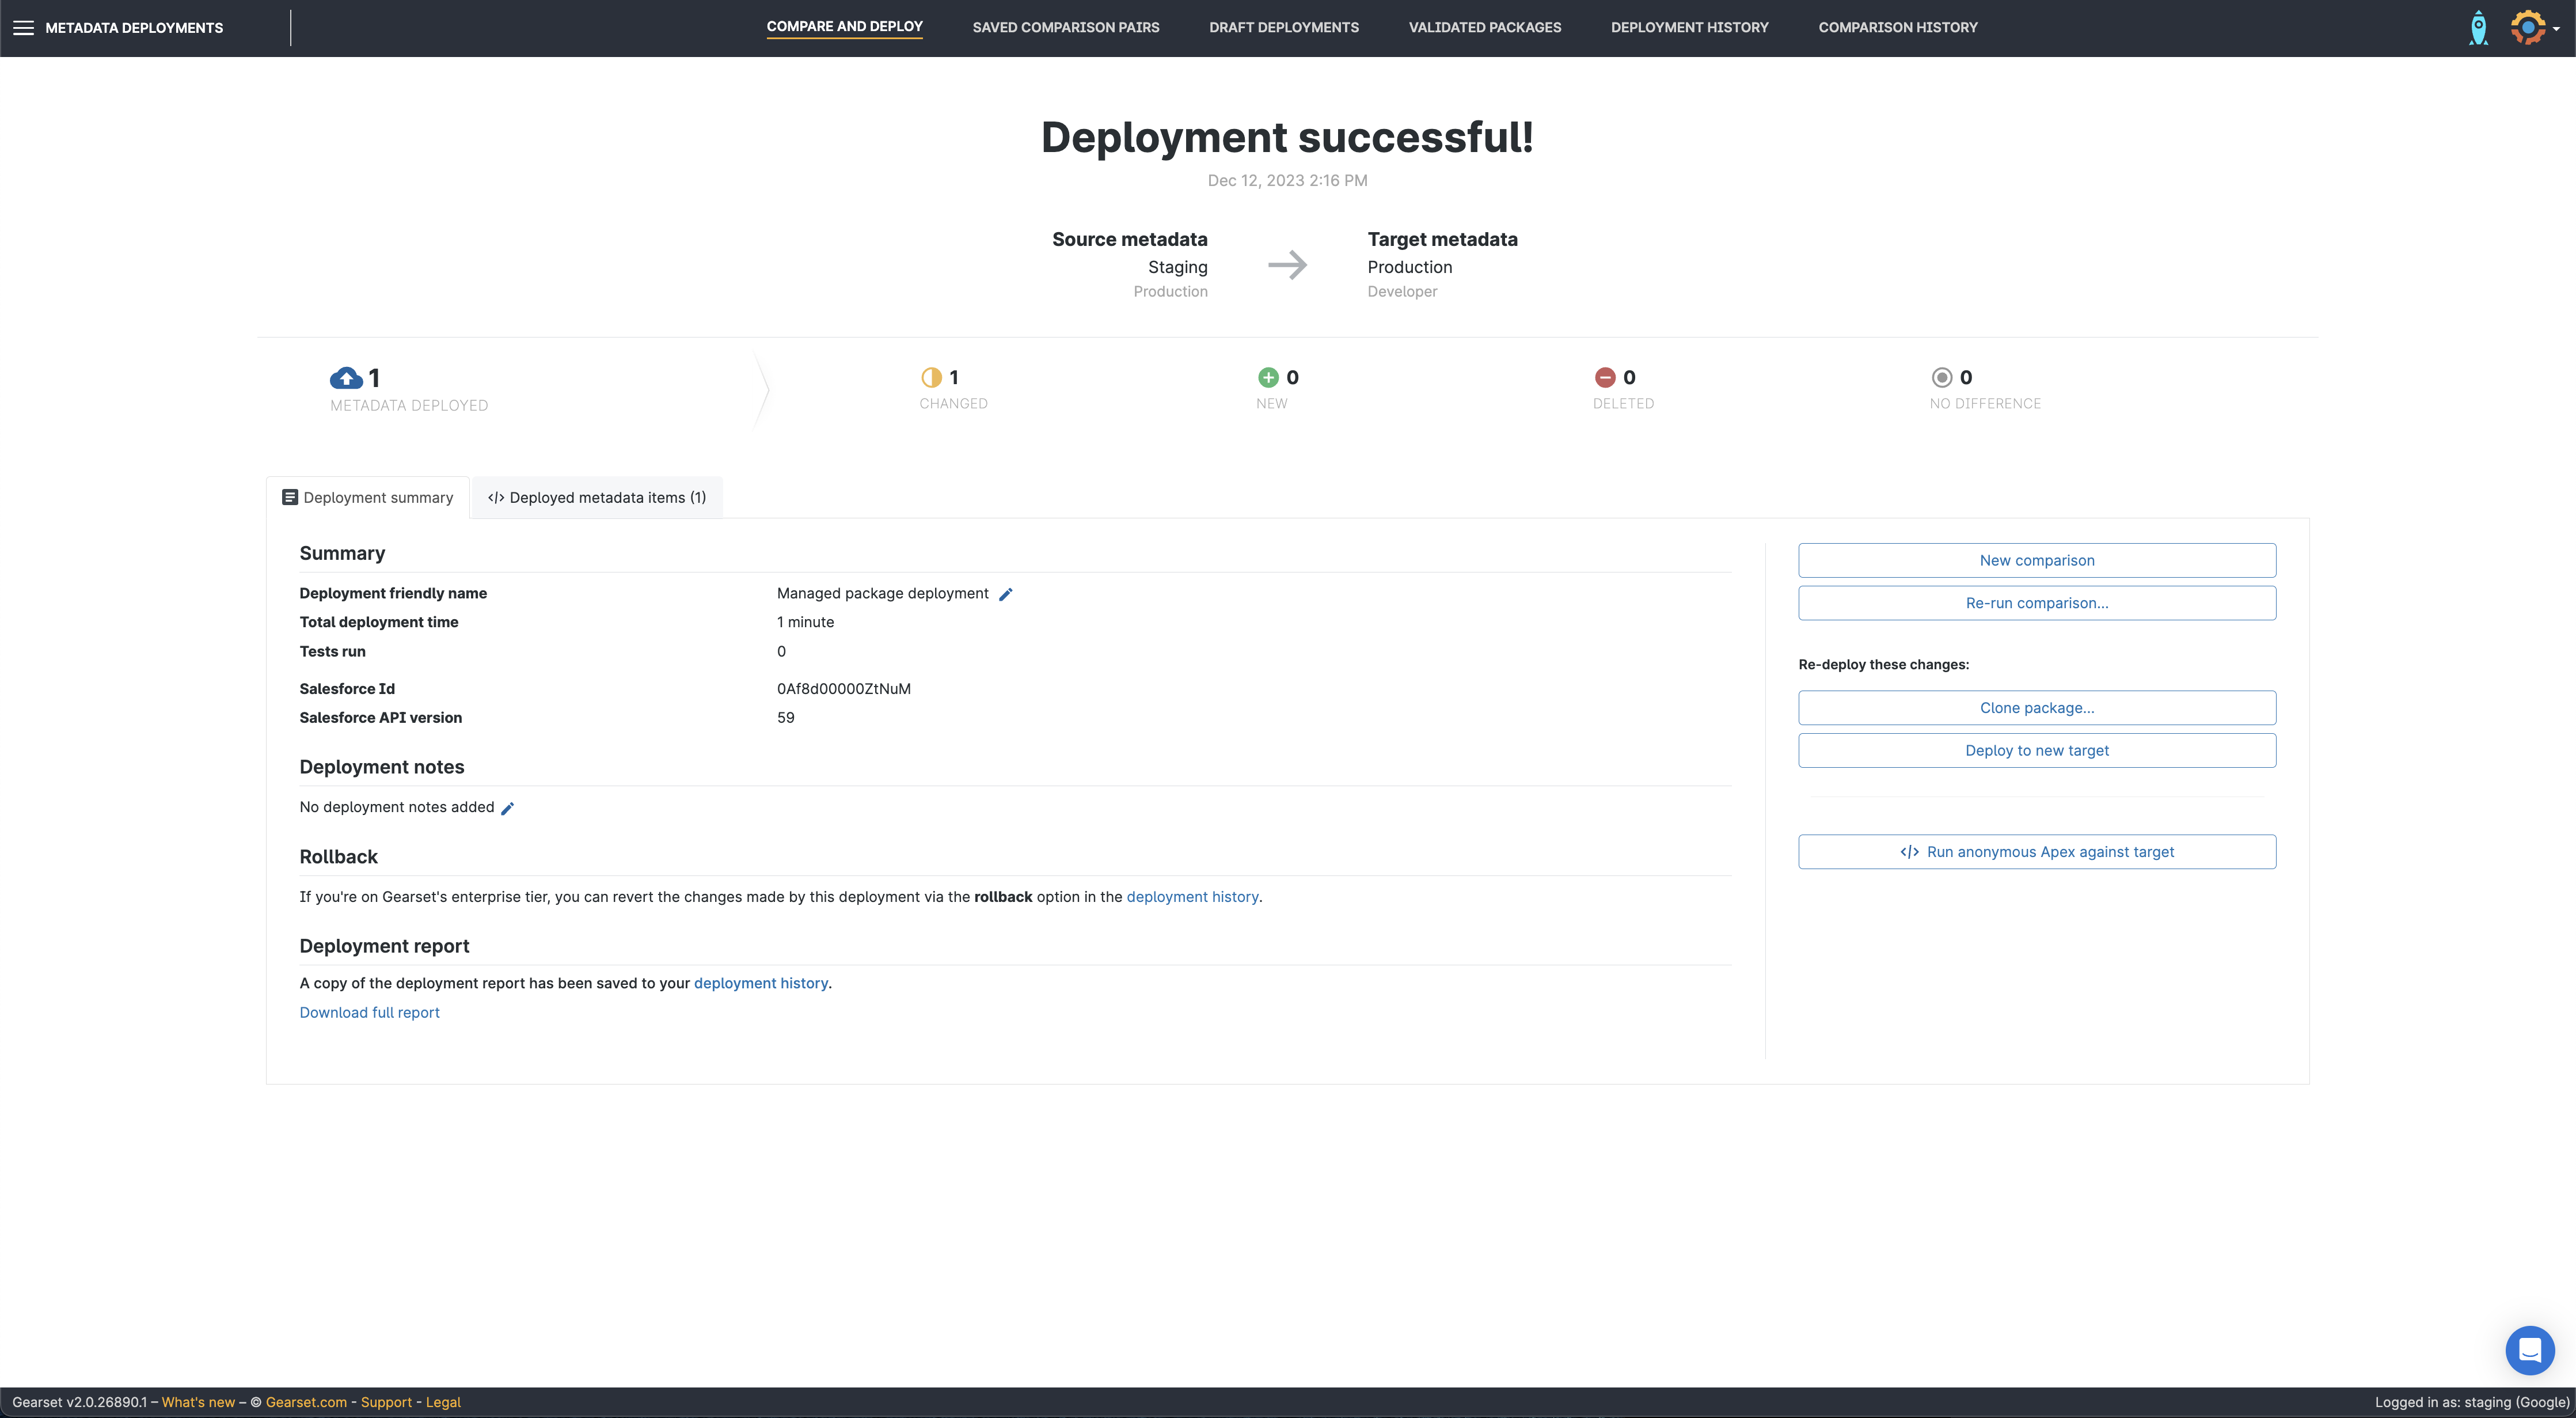Click Re-run comparison button

2036,603
